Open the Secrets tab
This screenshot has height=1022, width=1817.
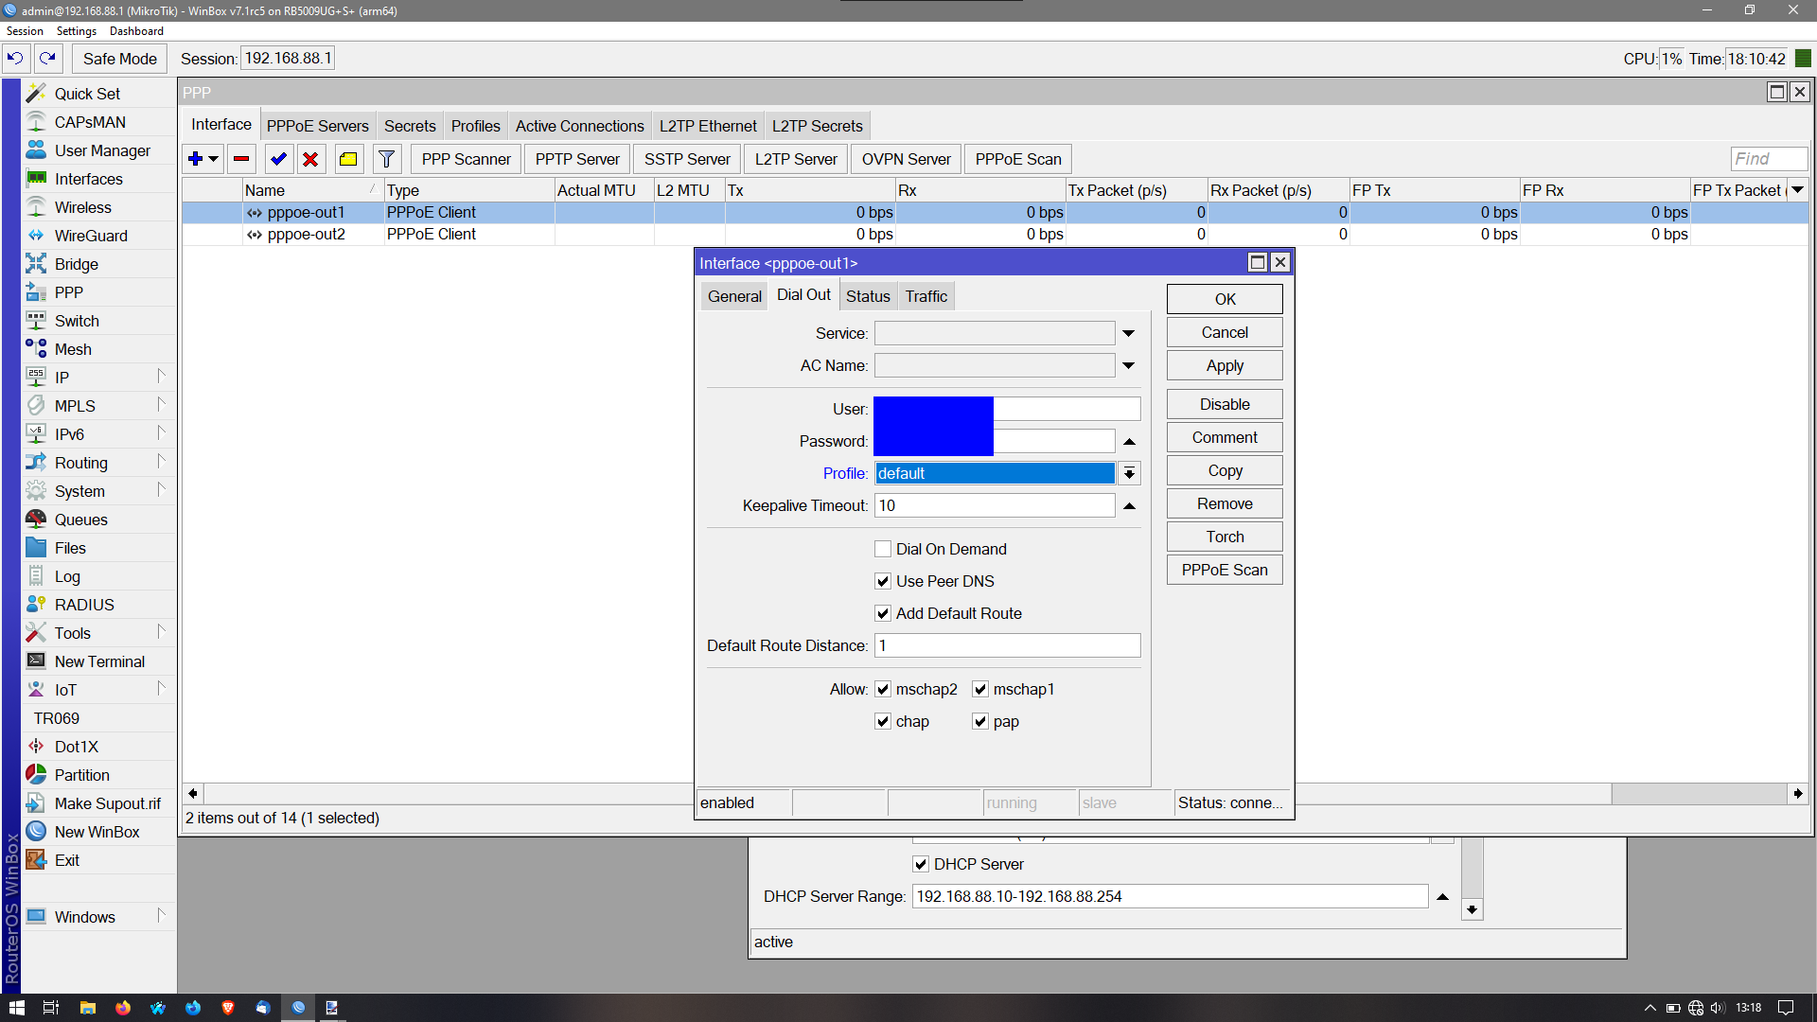410,126
